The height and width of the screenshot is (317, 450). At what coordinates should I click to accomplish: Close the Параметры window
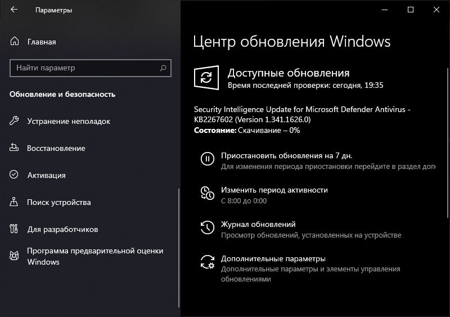[x=436, y=10]
